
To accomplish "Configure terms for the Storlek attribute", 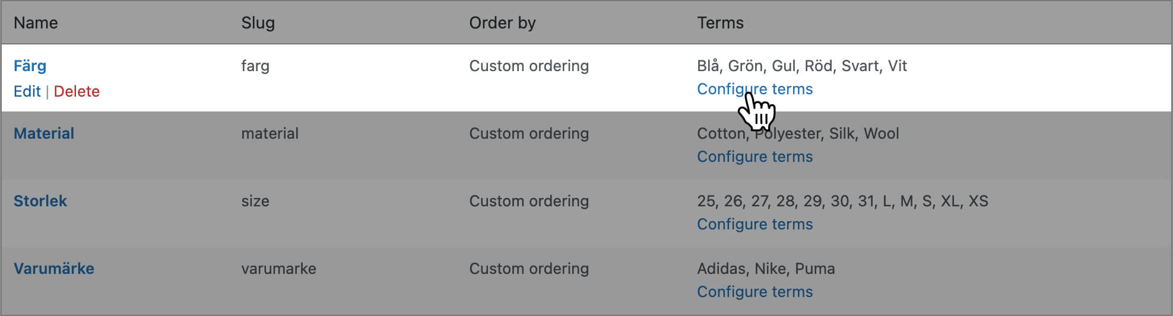I will coord(754,224).
